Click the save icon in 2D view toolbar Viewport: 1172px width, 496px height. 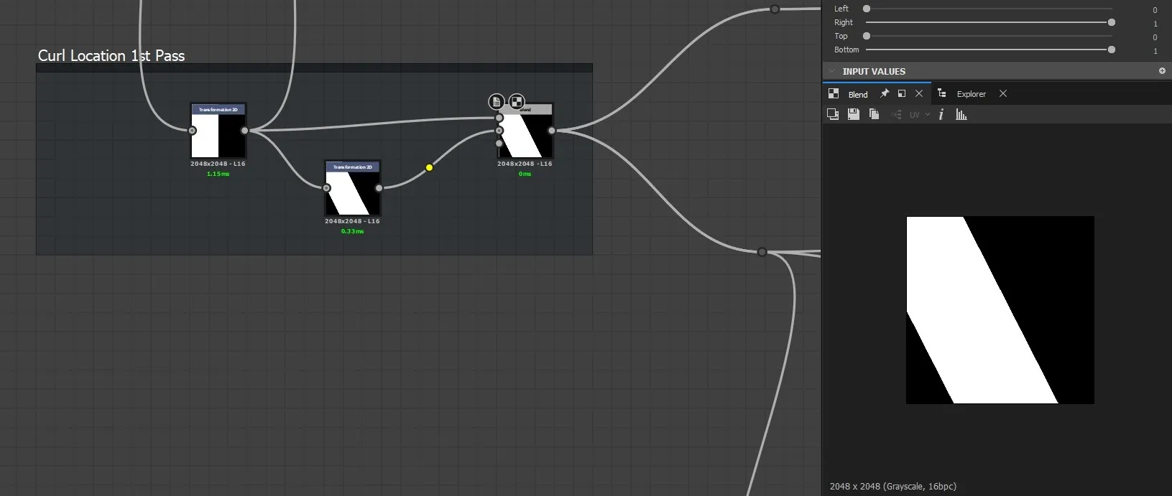(x=853, y=114)
